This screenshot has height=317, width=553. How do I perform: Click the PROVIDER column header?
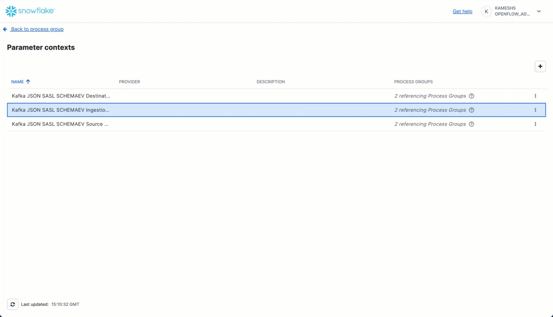pyautogui.click(x=129, y=82)
